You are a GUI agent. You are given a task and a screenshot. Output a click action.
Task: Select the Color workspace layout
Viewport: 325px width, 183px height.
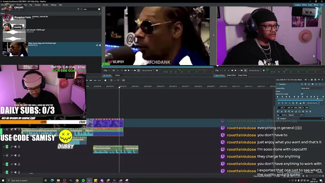322,5
